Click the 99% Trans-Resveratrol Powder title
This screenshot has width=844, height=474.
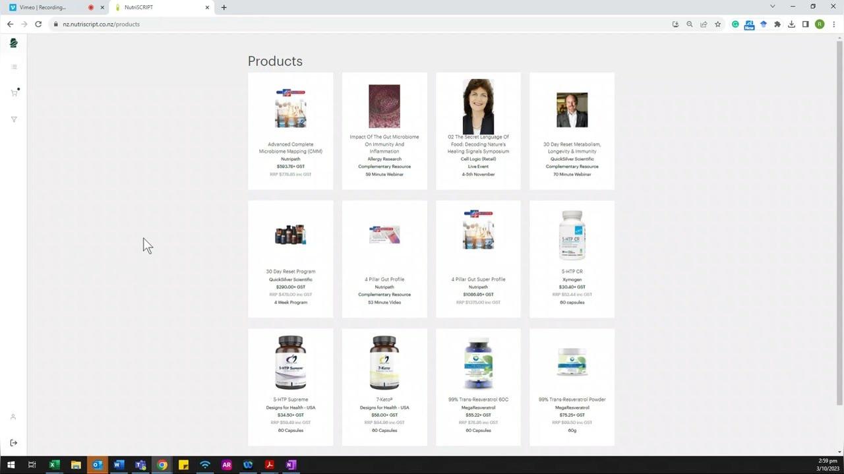point(572,400)
